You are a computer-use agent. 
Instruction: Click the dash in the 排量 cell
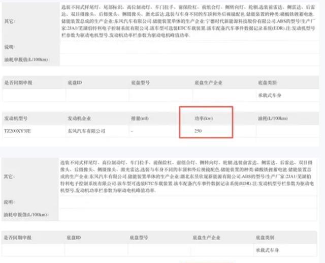tap(132, 131)
